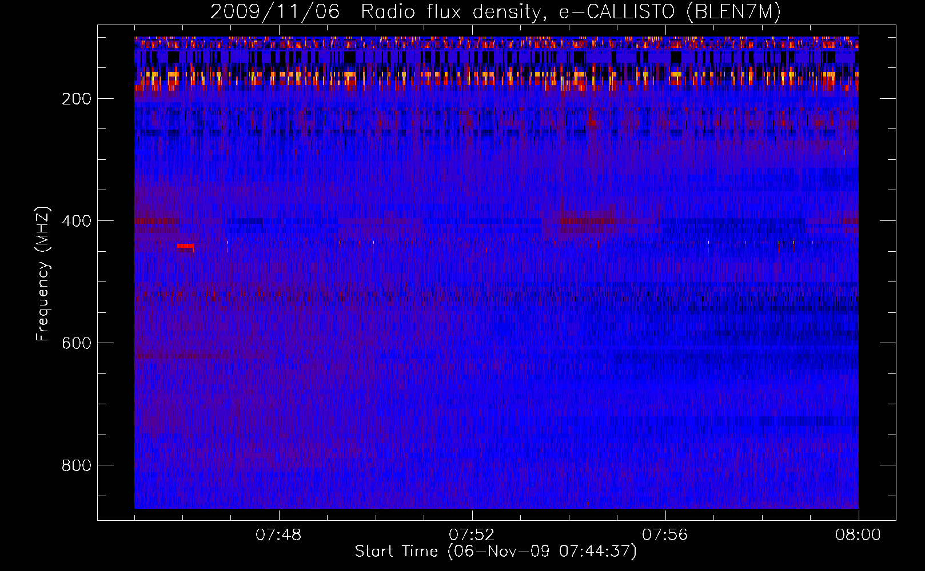Click the plot title 'Radio flux density, e-CALLISTO (BLEN7M)'

pos(571,12)
